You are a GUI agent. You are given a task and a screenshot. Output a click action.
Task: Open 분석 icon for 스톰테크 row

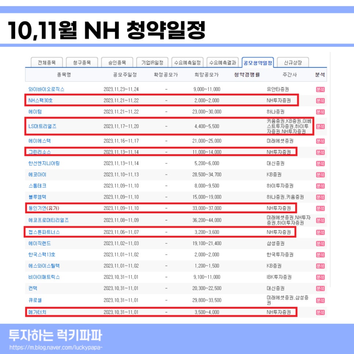pos(320,186)
